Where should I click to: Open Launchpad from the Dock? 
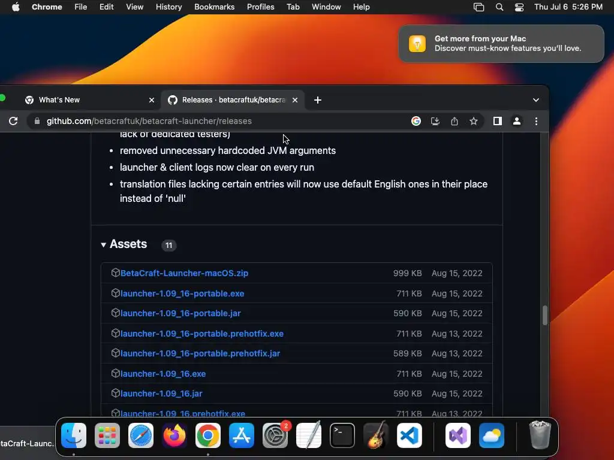[x=107, y=435]
